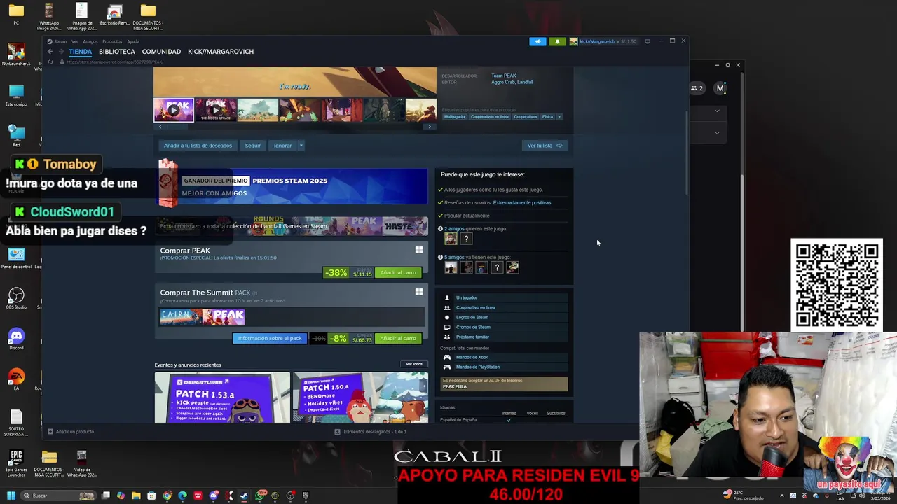The image size is (897, 504).
Task: Click the Ignorar button
Action: pyautogui.click(x=282, y=146)
